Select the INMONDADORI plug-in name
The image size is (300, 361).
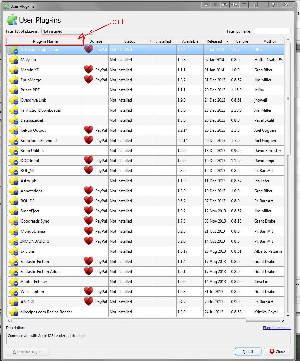tap(35, 241)
